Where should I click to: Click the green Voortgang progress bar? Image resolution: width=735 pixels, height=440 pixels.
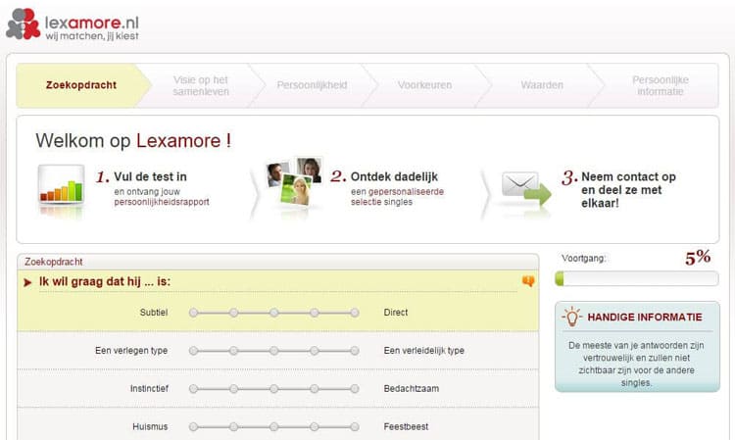pyautogui.click(x=637, y=278)
